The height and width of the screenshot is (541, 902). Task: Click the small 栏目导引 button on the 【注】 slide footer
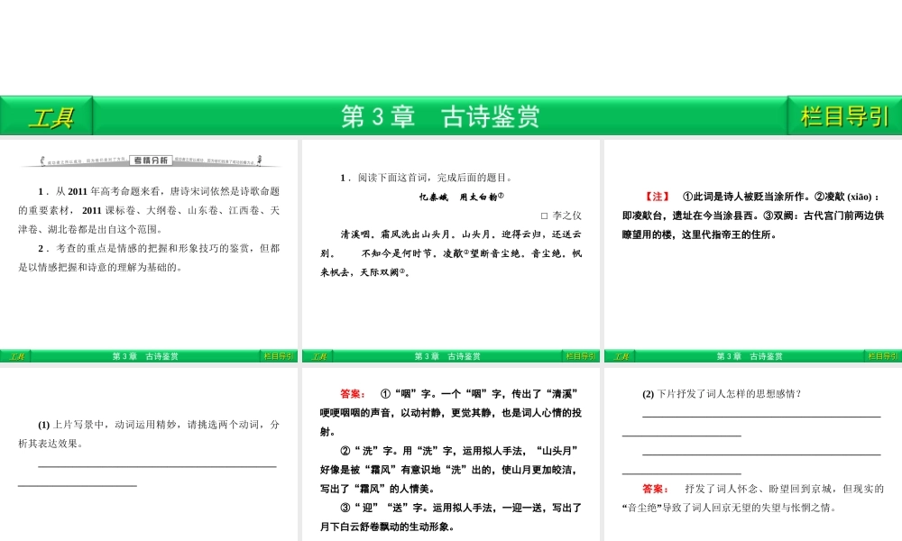883,356
